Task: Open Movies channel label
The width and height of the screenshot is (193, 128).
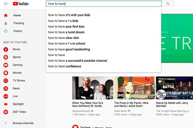Action: (17, 73)
